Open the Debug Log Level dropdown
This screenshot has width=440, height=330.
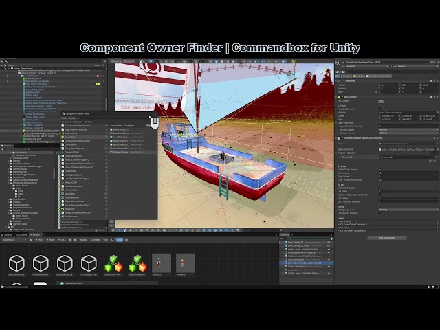[408, 210]
